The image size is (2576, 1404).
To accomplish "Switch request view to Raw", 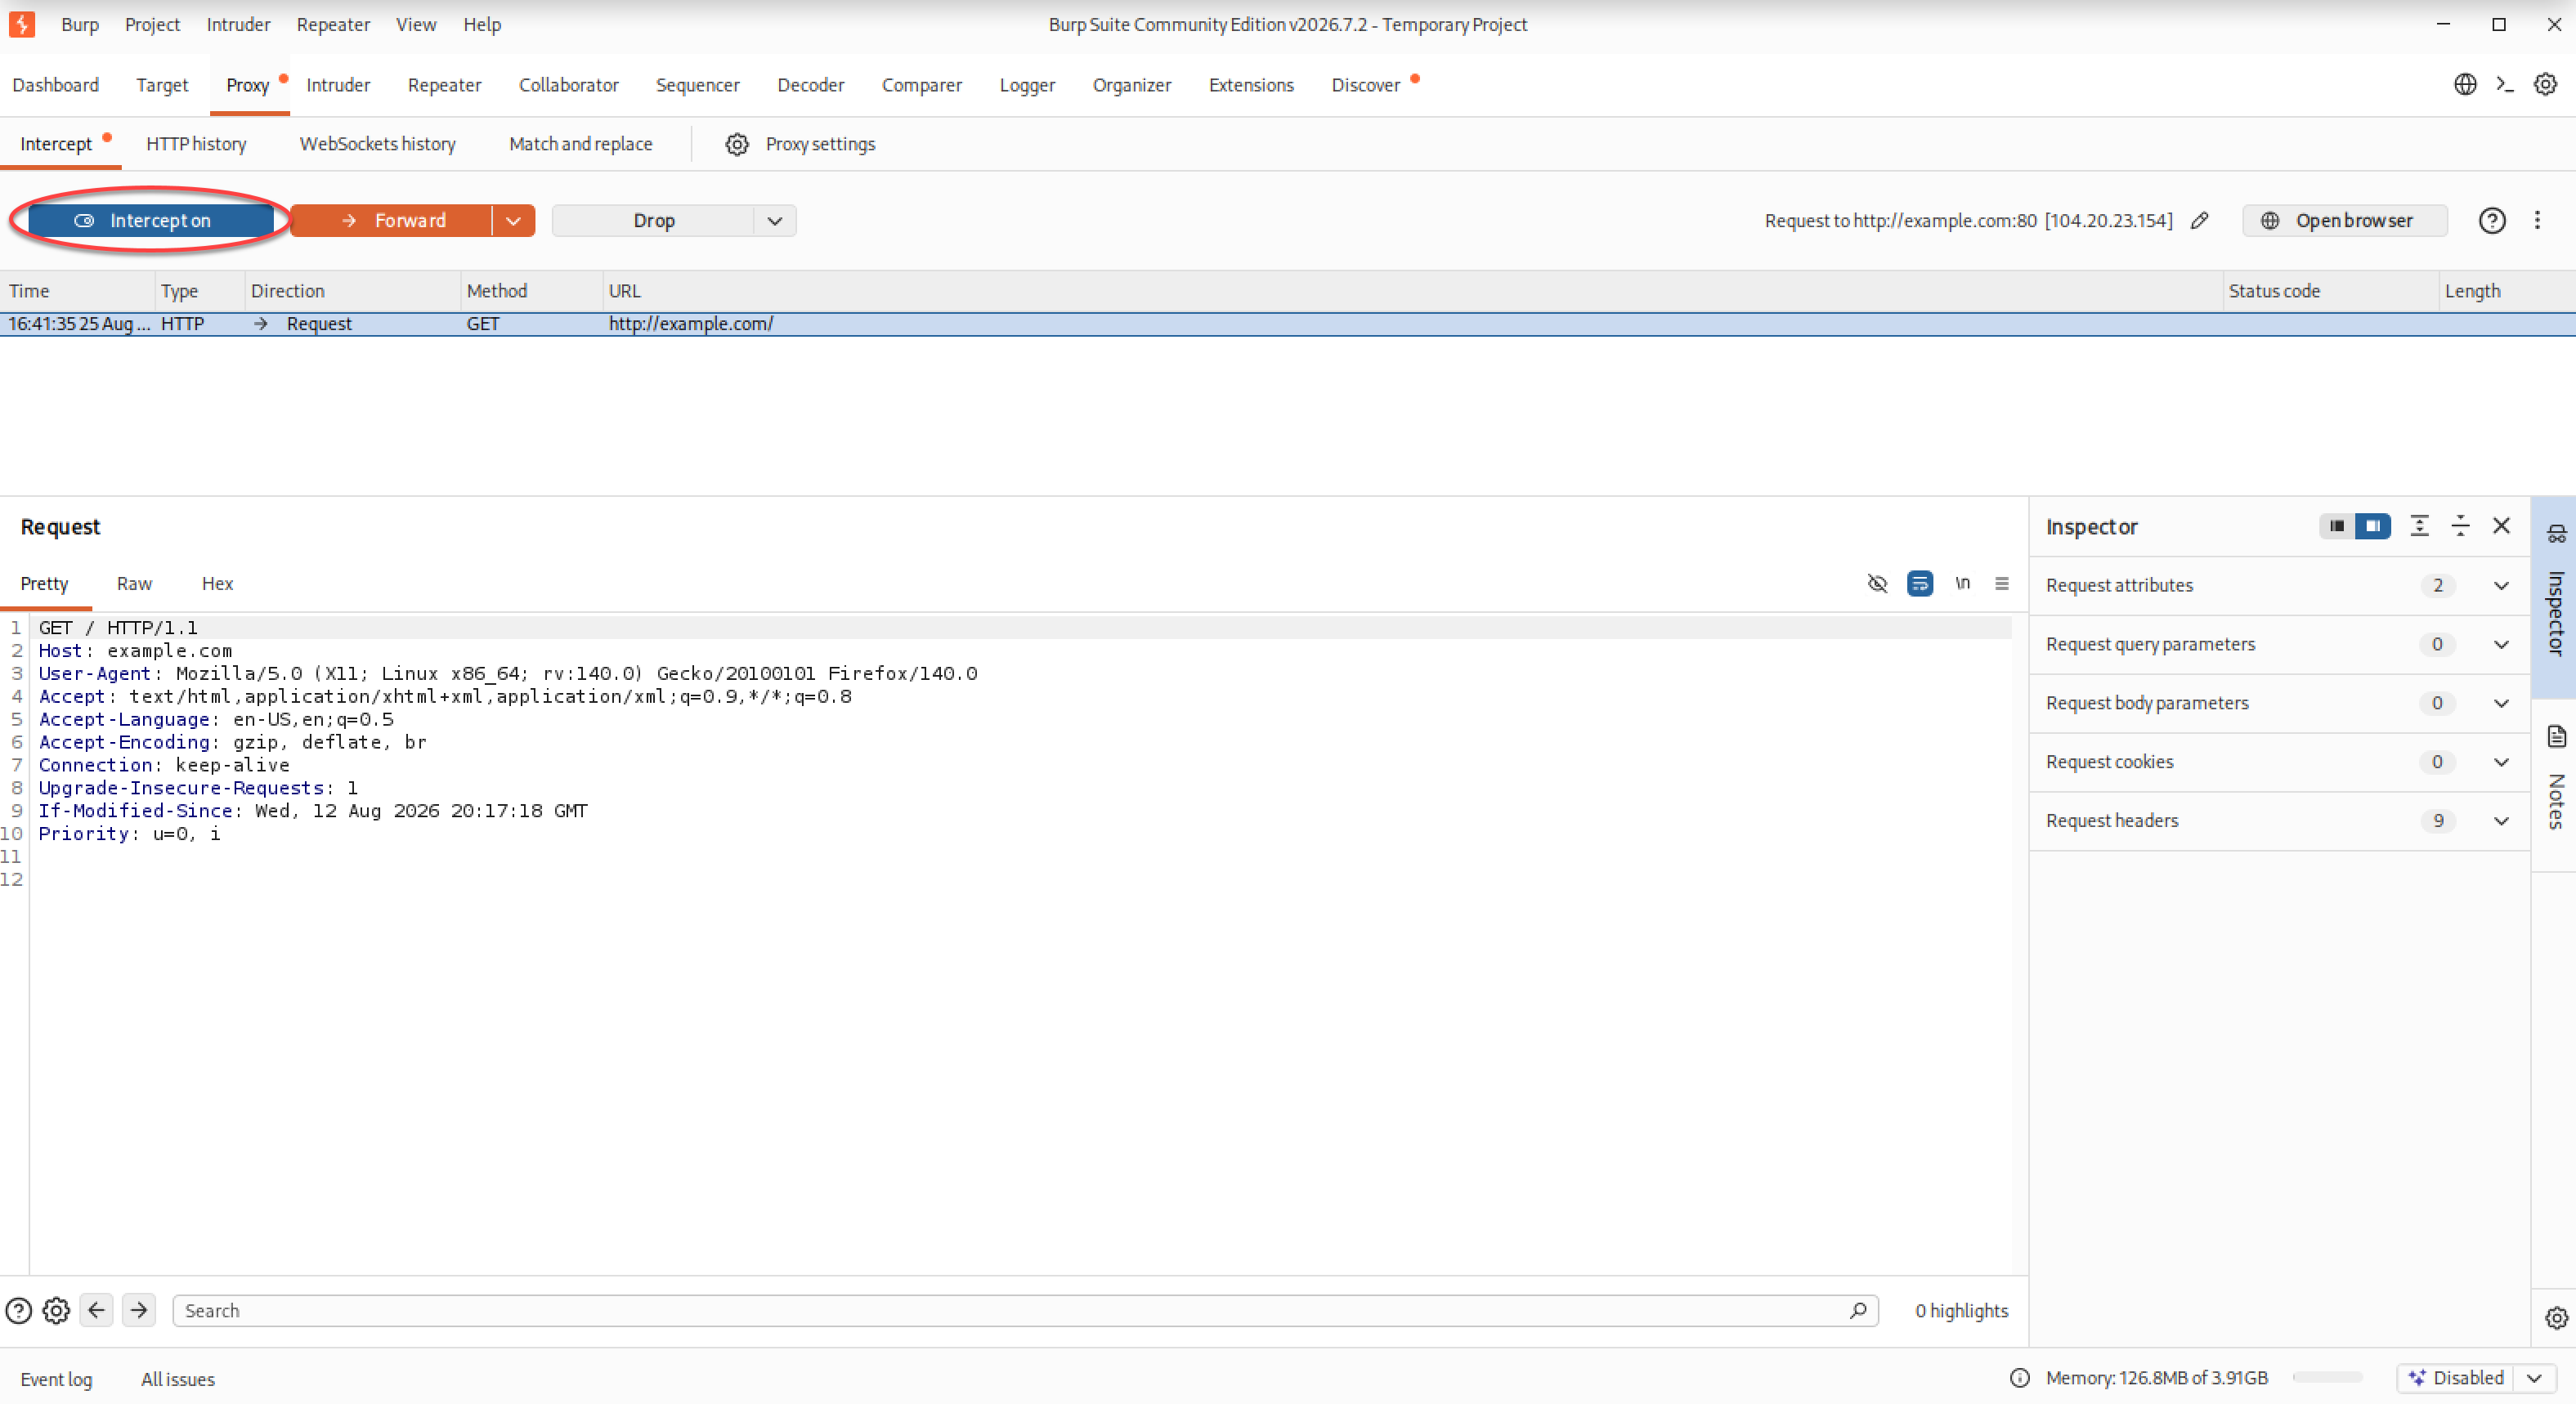I will tap(134, 584).
